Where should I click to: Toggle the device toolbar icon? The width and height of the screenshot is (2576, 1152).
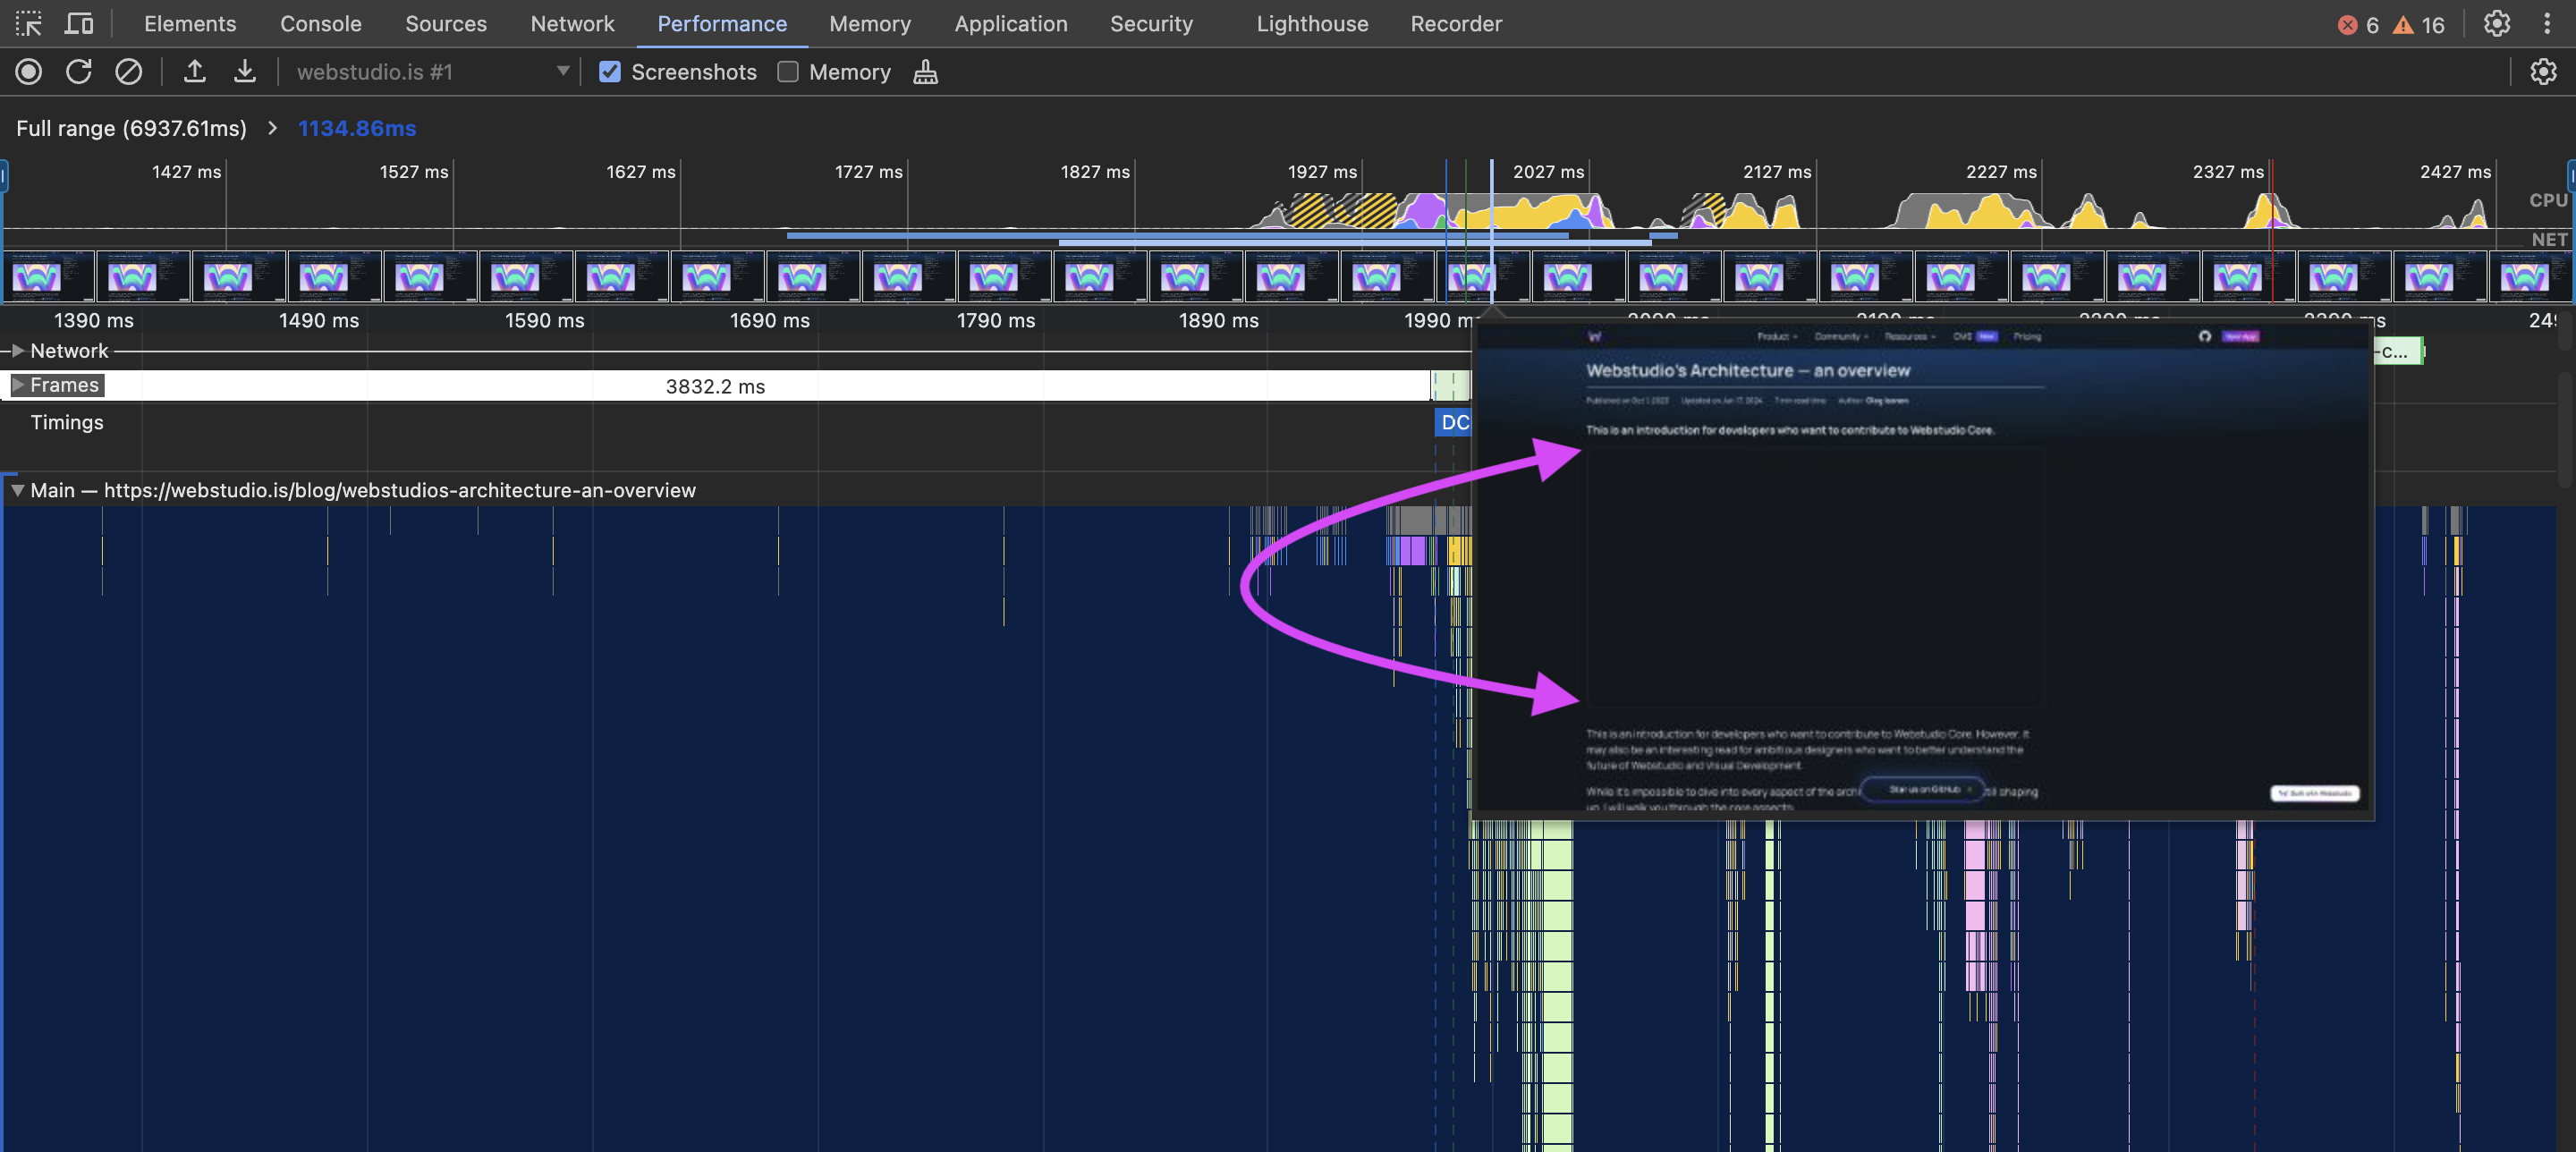tap(78, 23)
